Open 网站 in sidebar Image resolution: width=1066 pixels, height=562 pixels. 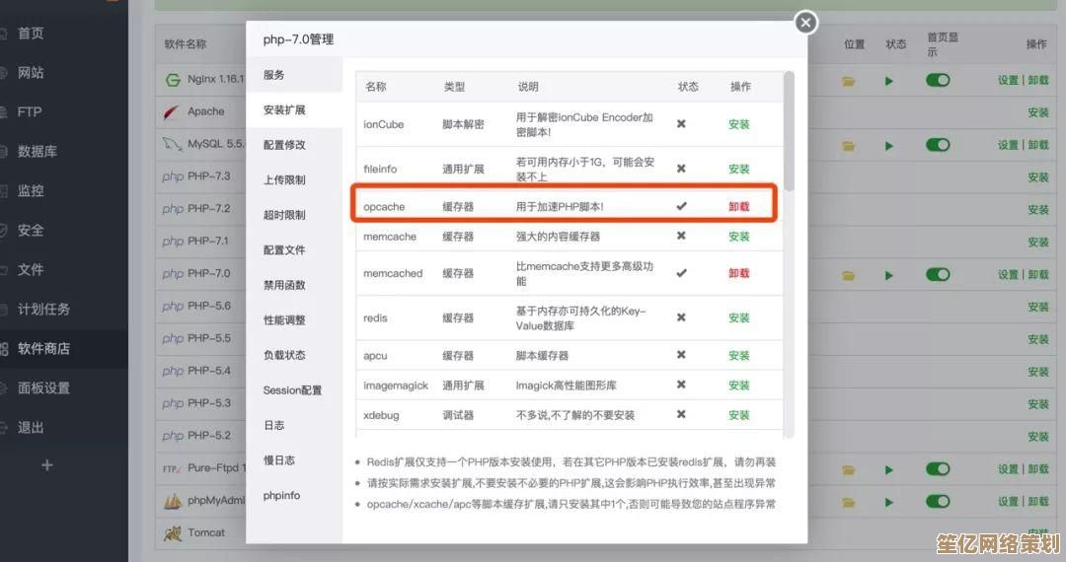click(x=31, y=73)
